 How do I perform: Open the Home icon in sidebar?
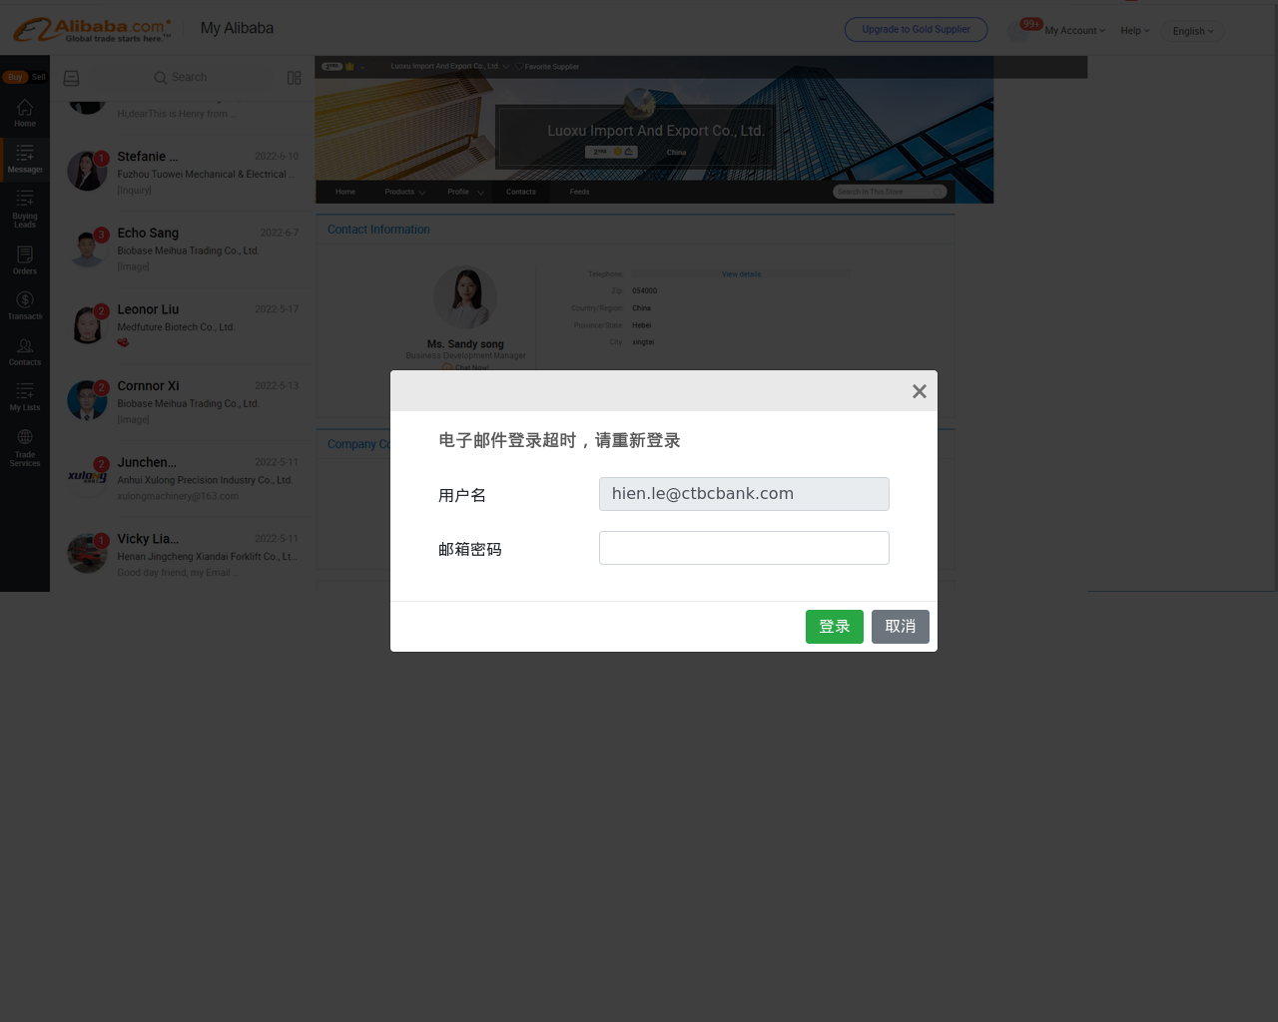[x=25, y=113]
